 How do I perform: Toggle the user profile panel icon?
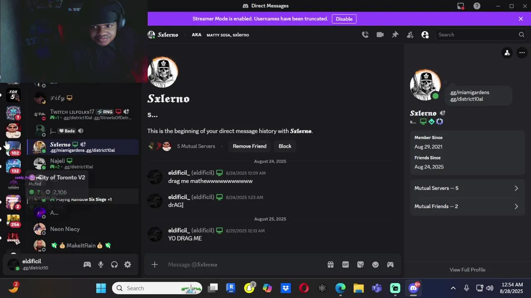click(425, 35)
